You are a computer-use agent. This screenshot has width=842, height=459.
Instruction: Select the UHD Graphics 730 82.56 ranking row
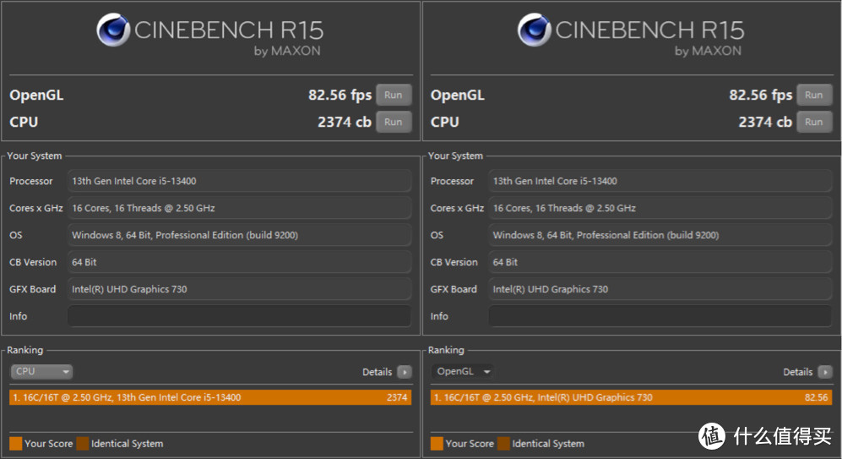(631, 398)
